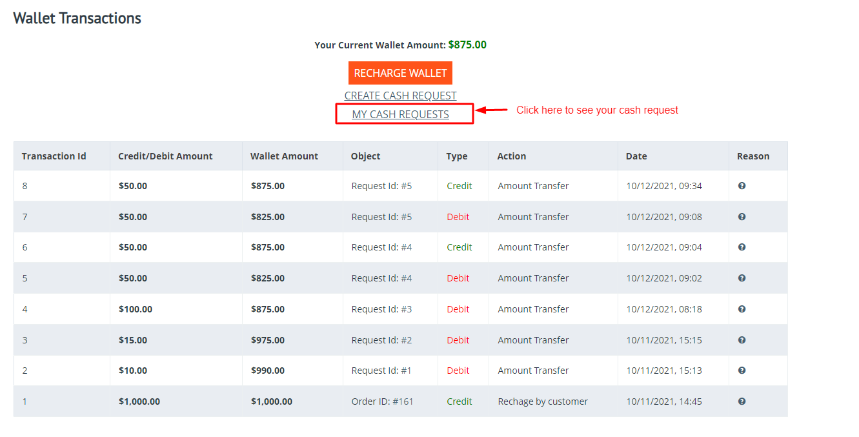Select the $875.00 current wallet amount text
The width and height of the screenshot is (859, 437).
point(467,45)
